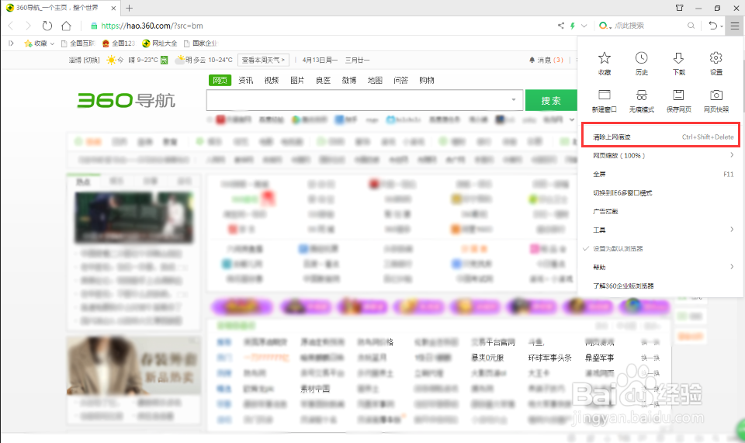745x443 pixels.
Task: Click the green 搜索 button
Action: (x=551, y=100)
